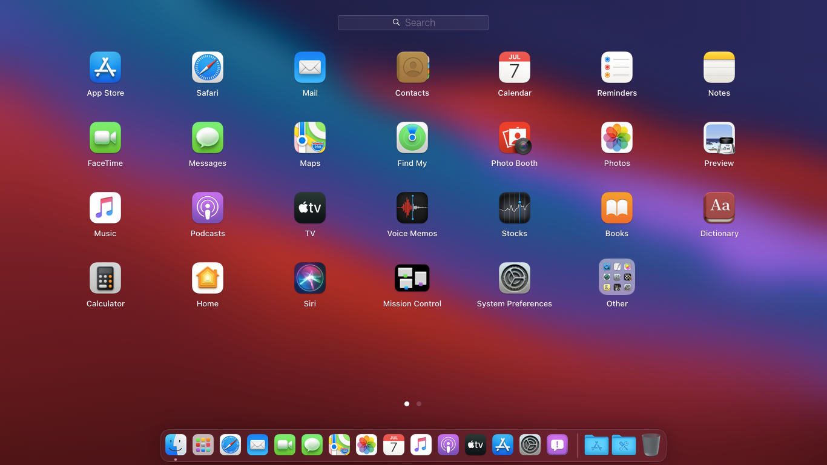Open Finder from the Dock

click(x=176, y=445)
